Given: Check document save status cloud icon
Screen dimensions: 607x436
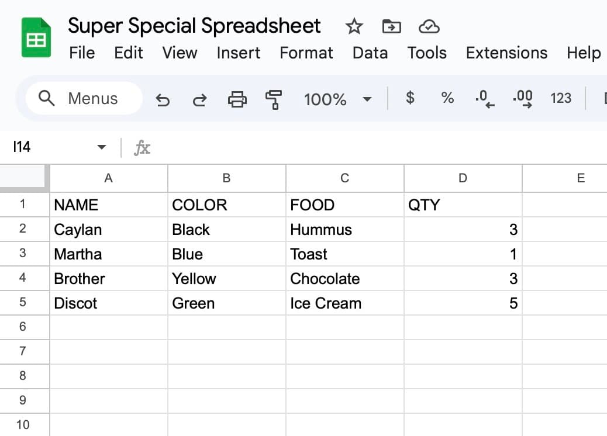Looking at the screenshot, I should tap(429, 26).
